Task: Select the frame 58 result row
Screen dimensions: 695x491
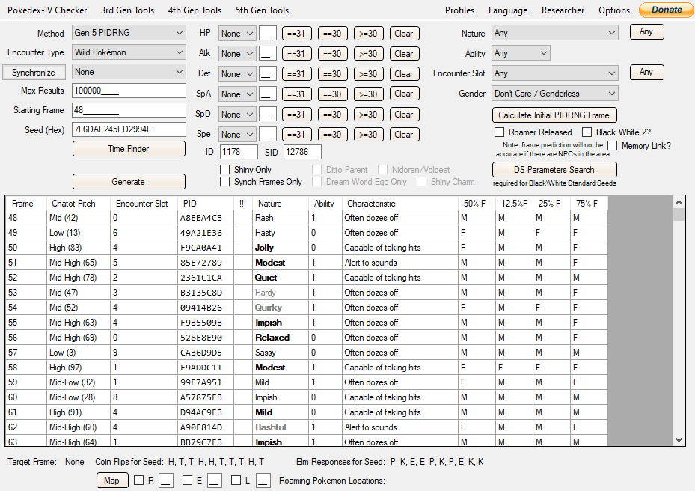Action: [x=306, y=368]
